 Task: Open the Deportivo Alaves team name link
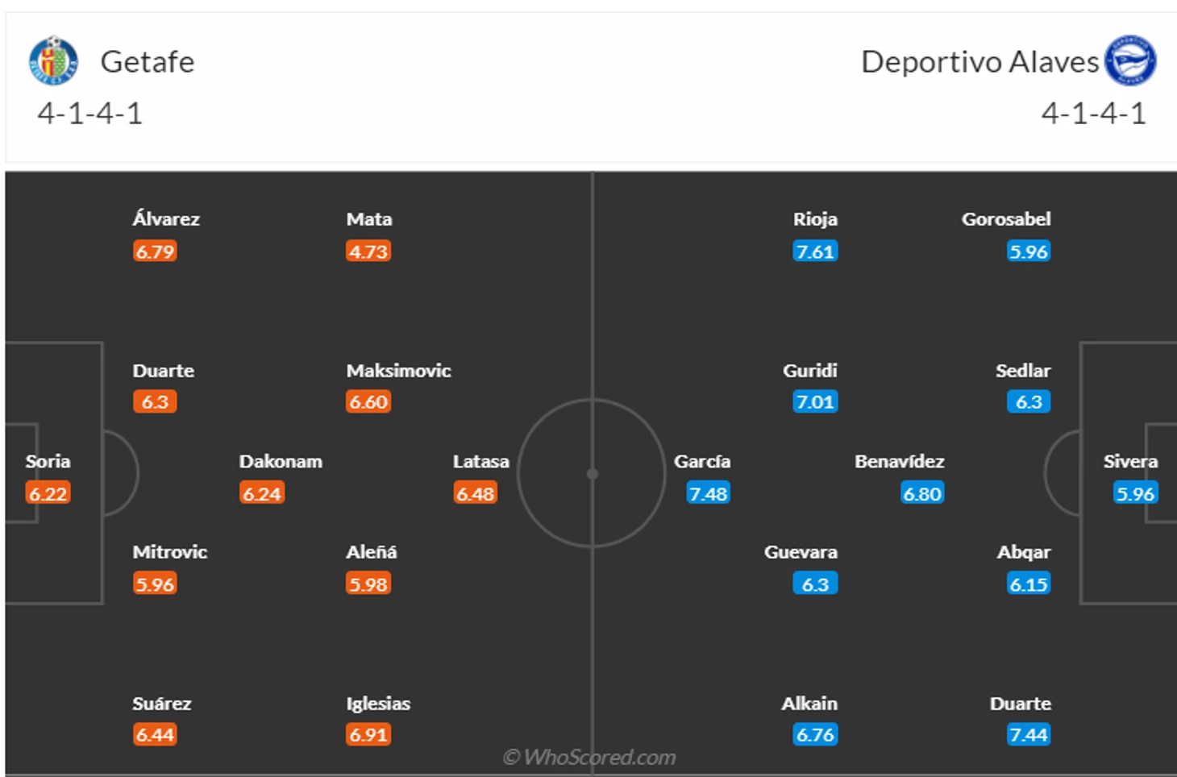(x=979, y=62)
